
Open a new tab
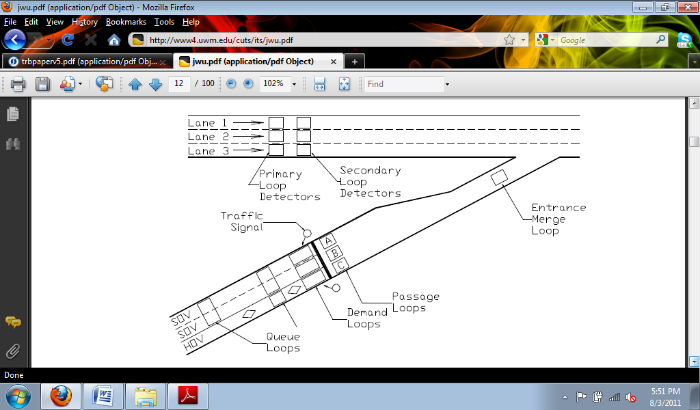pos(354,61)
